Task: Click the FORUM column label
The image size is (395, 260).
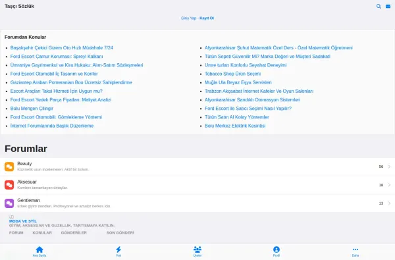Action: pyautogui.click(x=16, y=233)
